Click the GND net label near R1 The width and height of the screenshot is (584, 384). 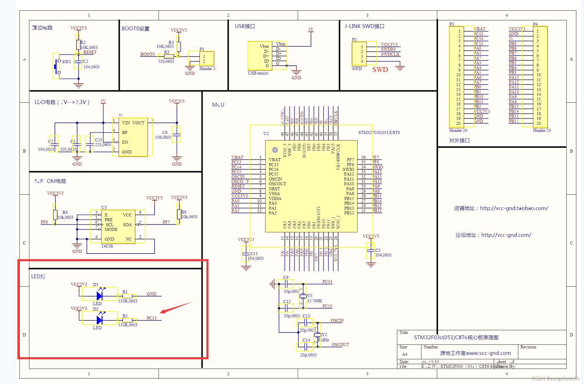[151, 294]
